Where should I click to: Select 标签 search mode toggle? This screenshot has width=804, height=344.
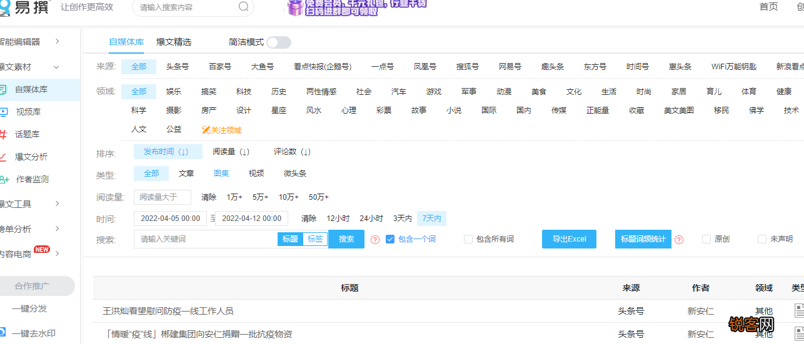click(315, 239)
